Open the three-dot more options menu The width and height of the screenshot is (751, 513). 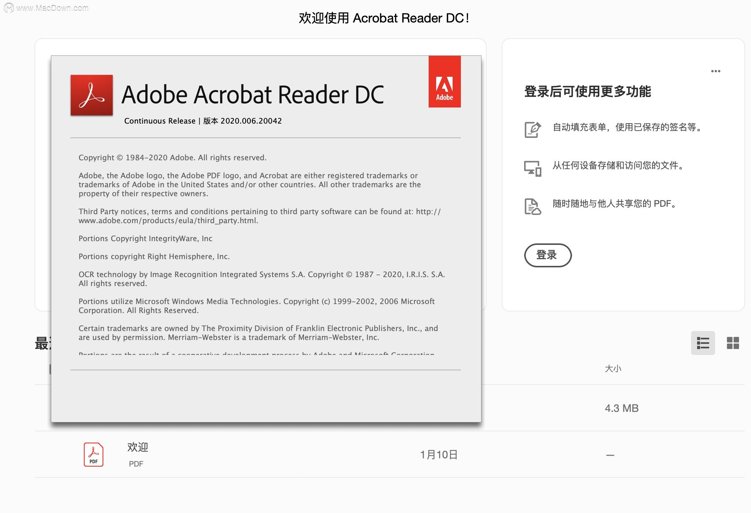pos(715,71)
